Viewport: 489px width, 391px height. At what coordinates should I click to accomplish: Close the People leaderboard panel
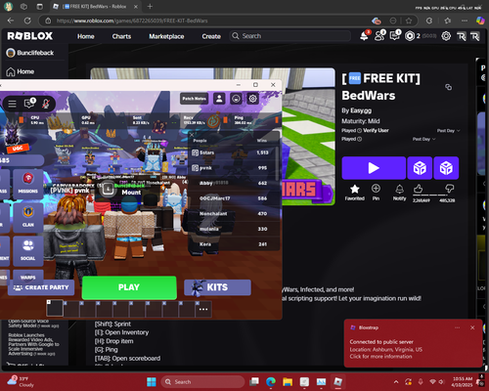[x=192, y=134]
